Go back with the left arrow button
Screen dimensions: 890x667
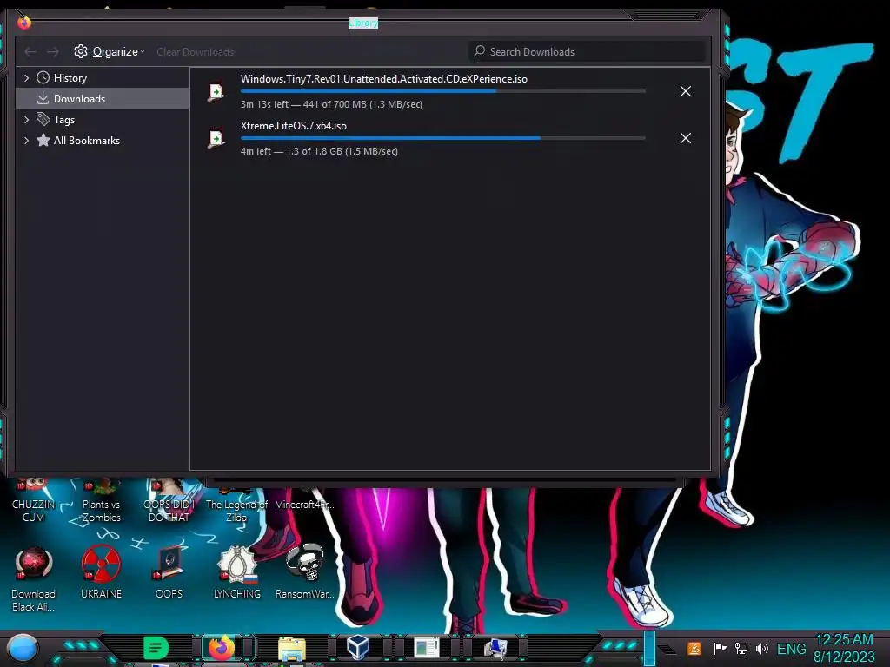point(30,51)
